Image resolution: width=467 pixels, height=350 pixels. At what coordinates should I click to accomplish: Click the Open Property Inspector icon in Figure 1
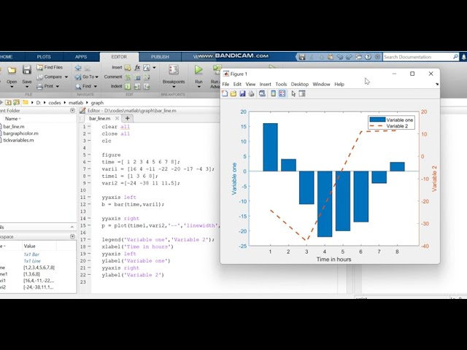pyautogui.click(x=302, y=94)
